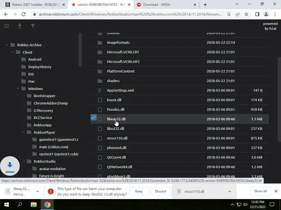Screen dimensions: 281x210
Task: Open a new browser tab
Action: 205,5
